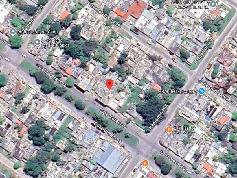Click the blue rooftop swimming pool

coord(208,118)
